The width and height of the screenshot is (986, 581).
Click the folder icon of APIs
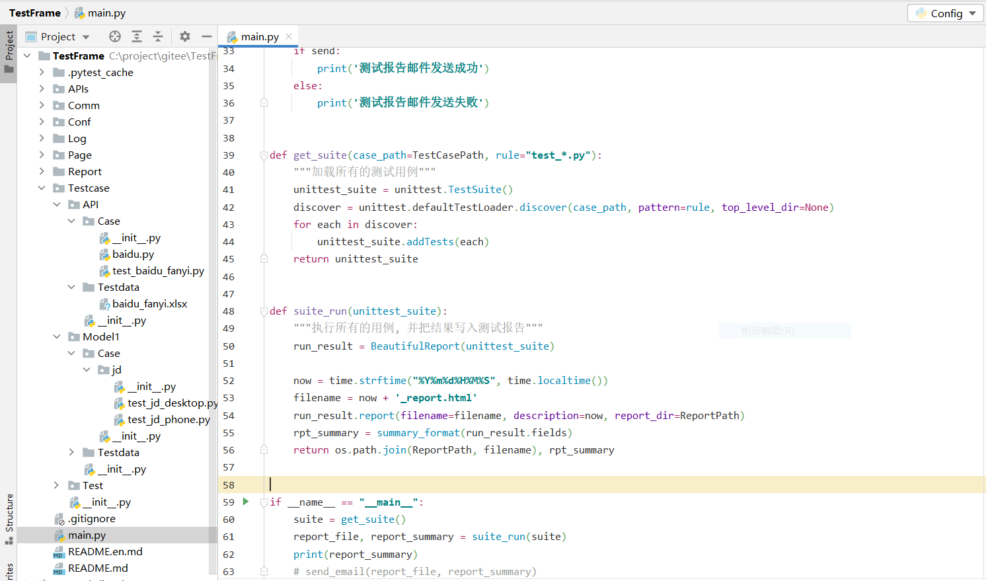pyautogui.click(x=59, y=89)
